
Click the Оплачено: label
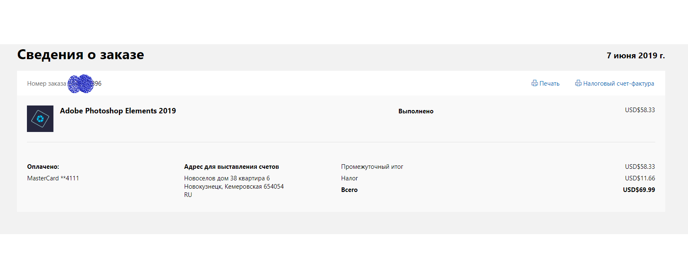(43, 167)
